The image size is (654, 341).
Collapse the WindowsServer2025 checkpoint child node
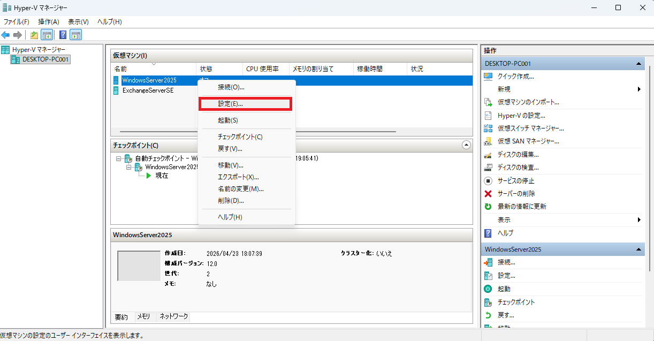pos(129,167)
